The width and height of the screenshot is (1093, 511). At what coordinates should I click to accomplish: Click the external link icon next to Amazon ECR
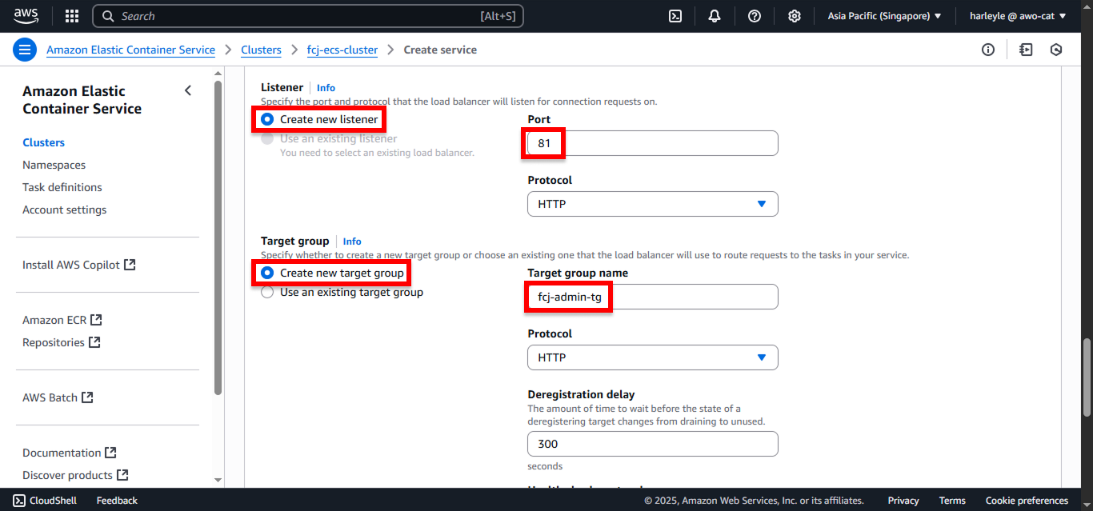click(x=96, y=320)
